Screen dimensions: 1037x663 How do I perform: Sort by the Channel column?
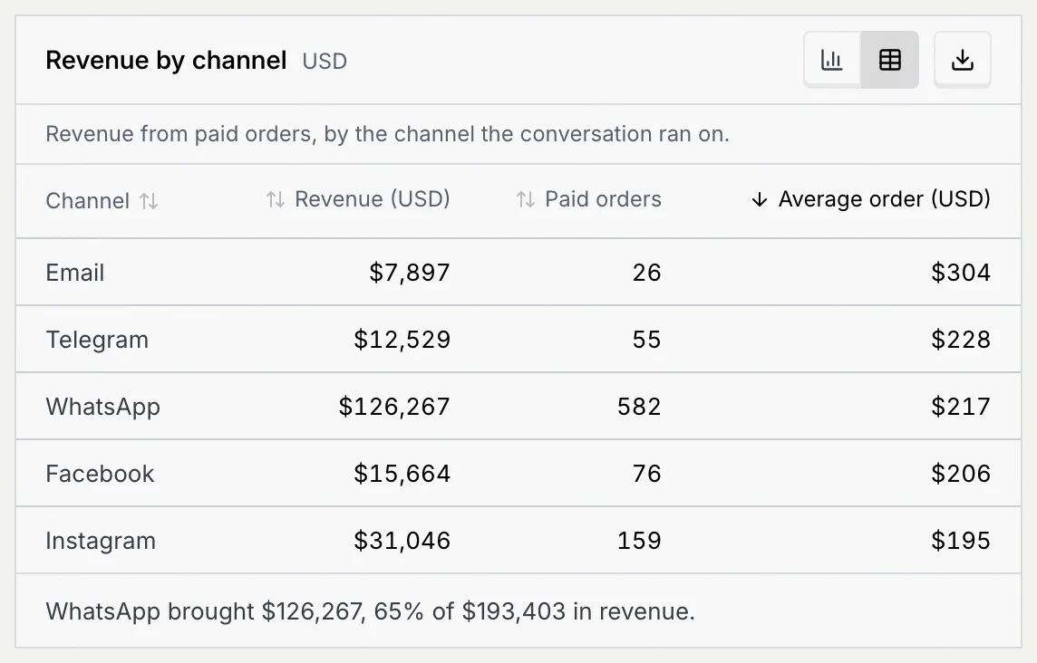[x=102, y=200]
